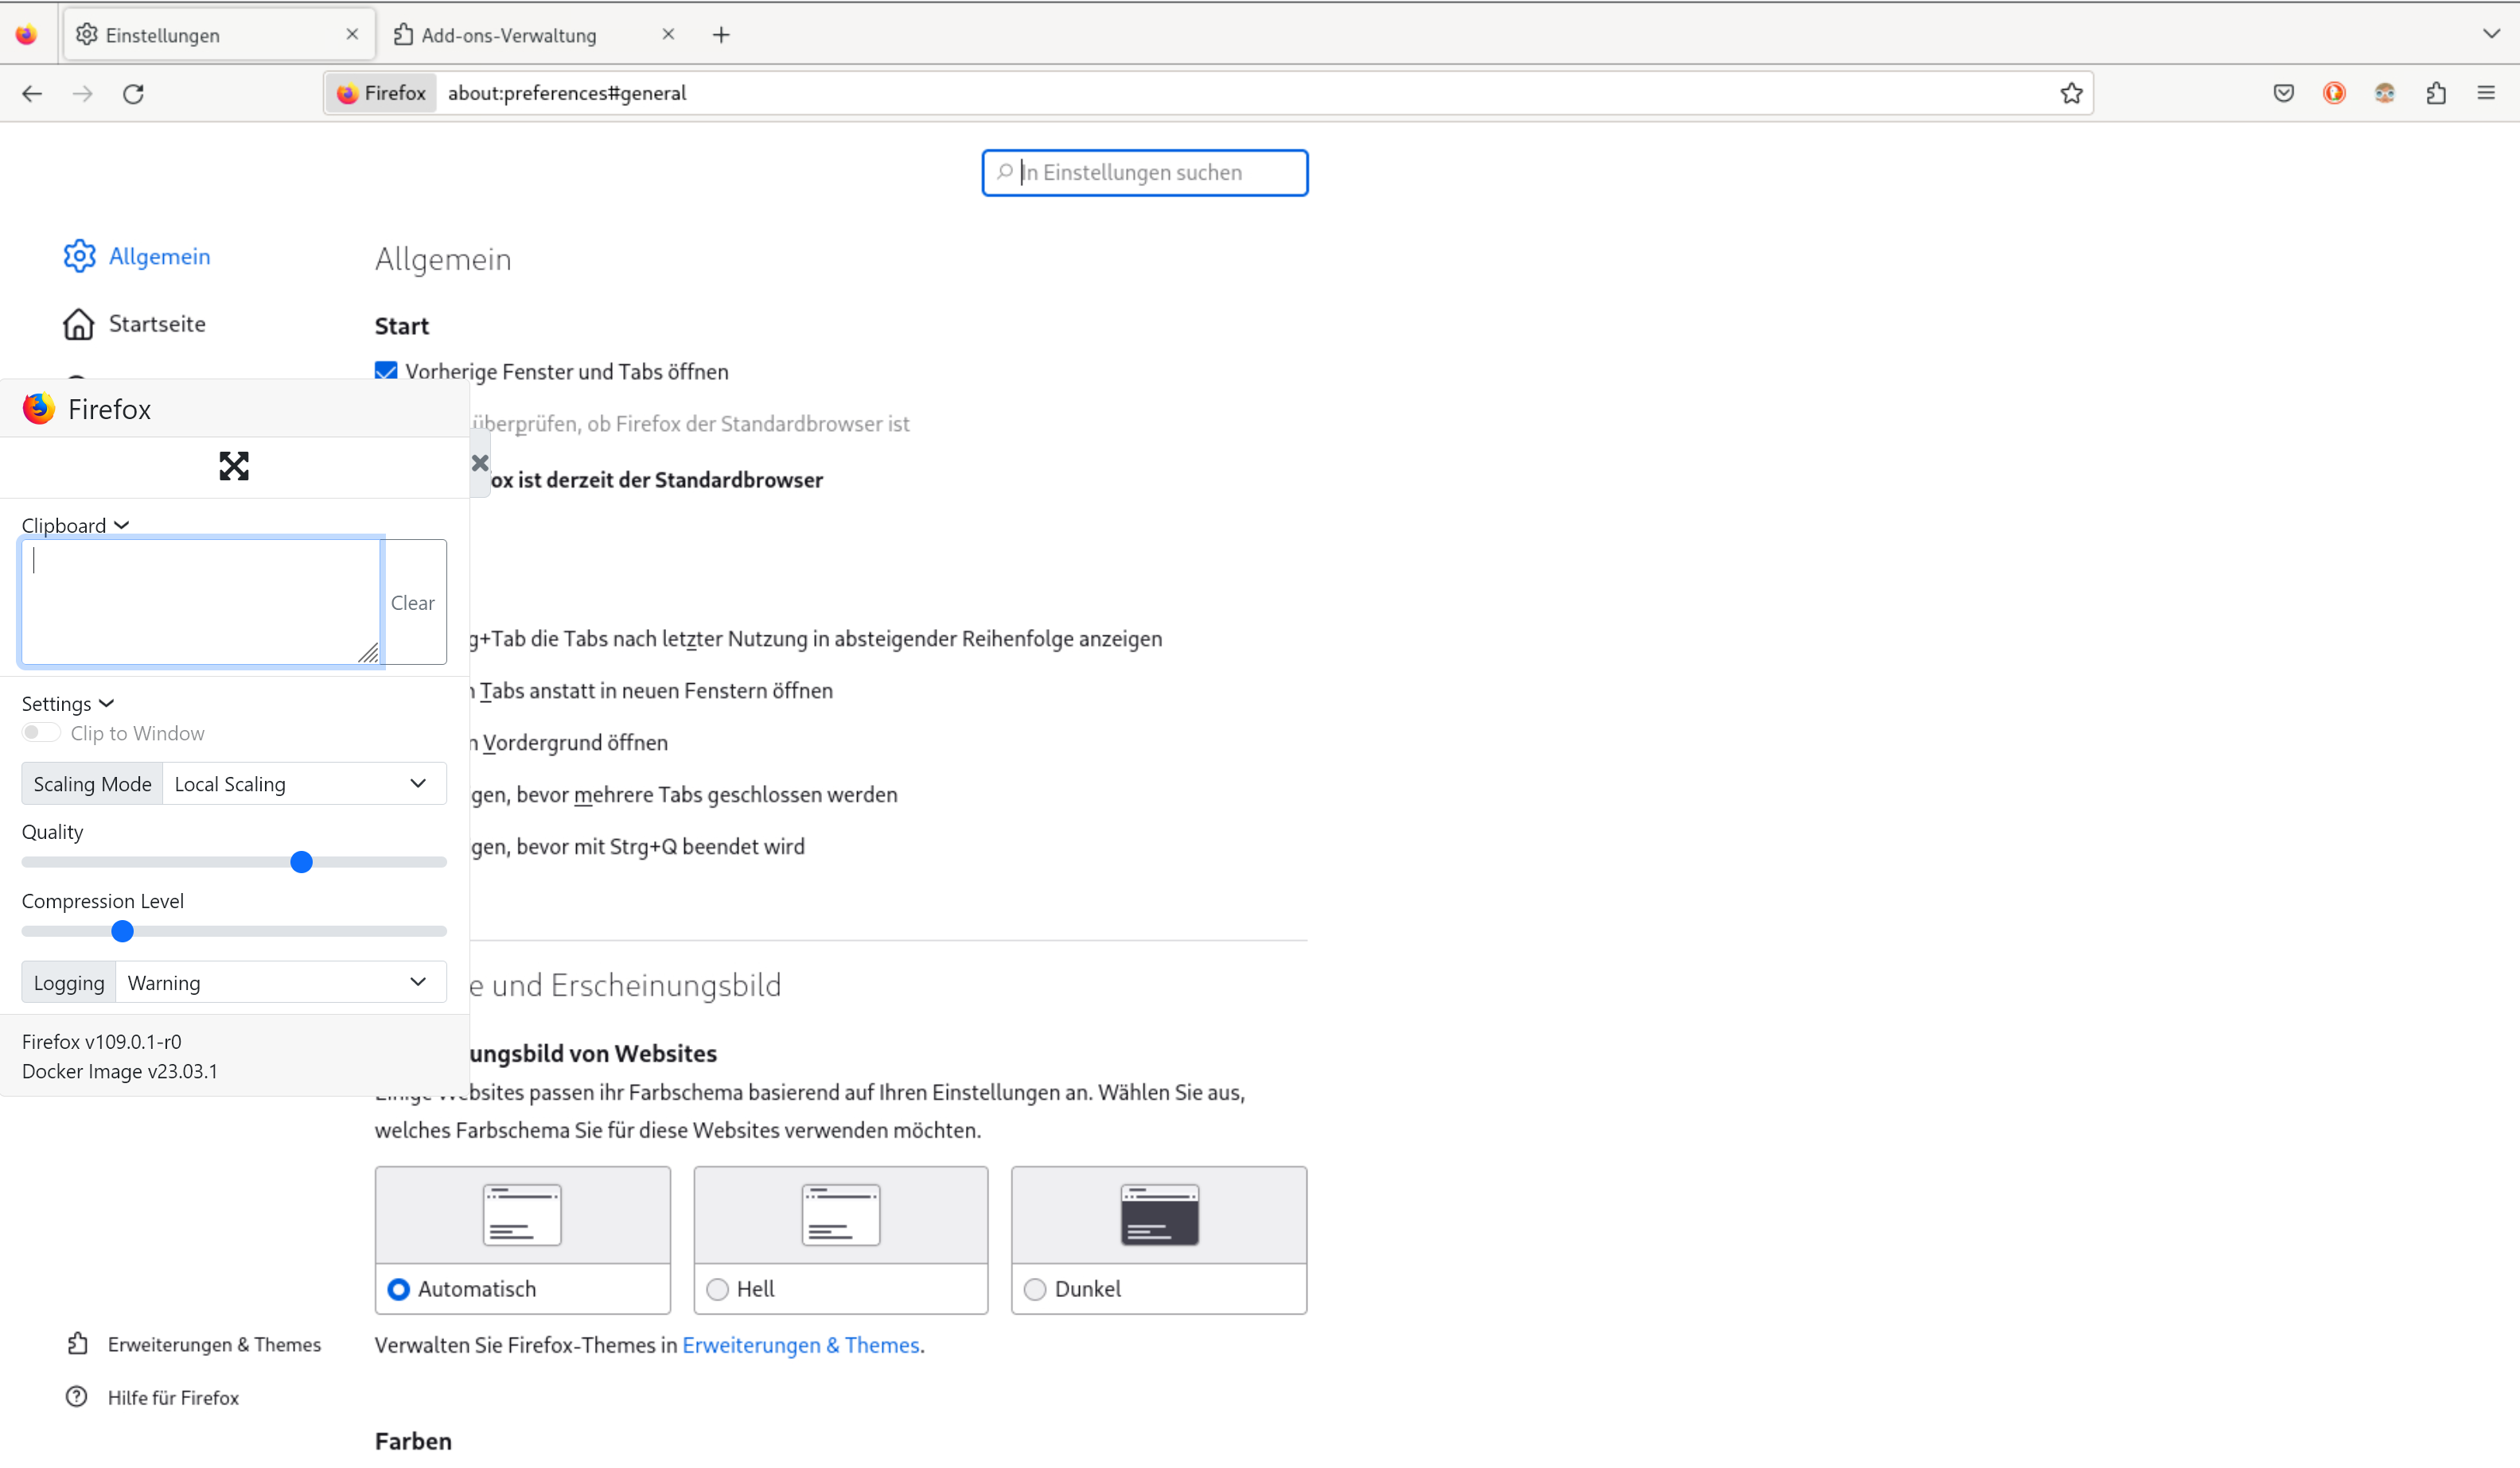Switch to the Add-ons-Verwaltung tab
Viewport: 2520px width, 1468px height.
point(512,34)
